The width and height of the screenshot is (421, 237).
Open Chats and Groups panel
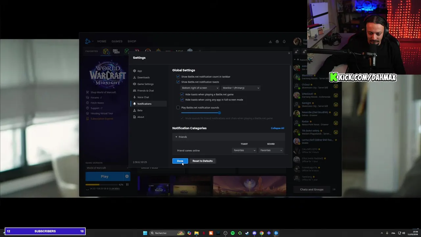coord(311,190)
